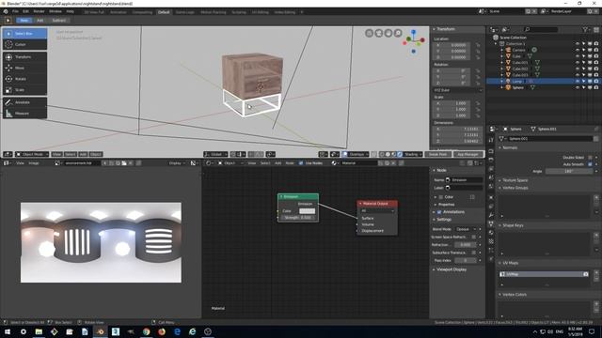Viewport: 602px width, 338px height.
Task: Open the Render properties tab icon
Action: pos(491,151)
